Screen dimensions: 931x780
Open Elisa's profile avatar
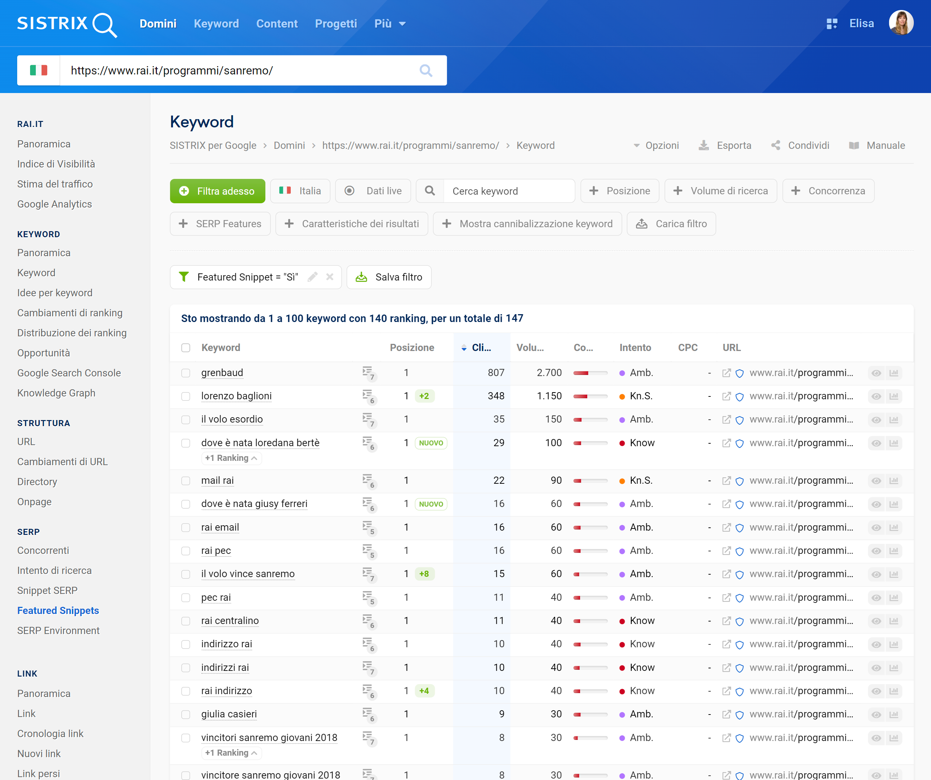click(x=901, y=23)
